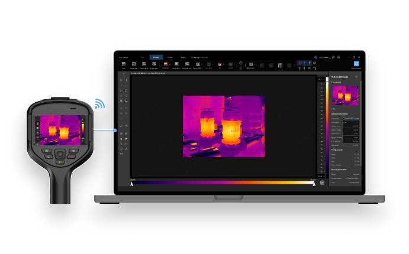The image size is (409, 254).
Task: Click the info icon in title bar
Action: pos(333,57)
